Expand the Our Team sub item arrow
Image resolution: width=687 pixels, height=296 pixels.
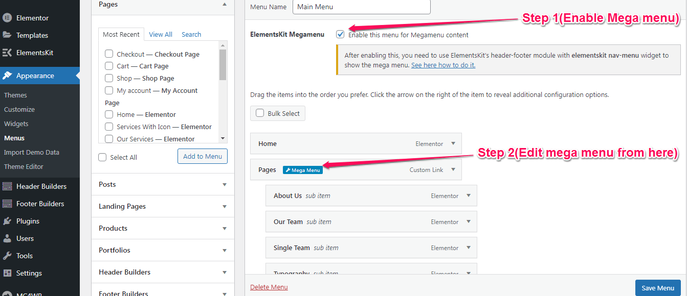pyautogui.click(x=469, y=221)
